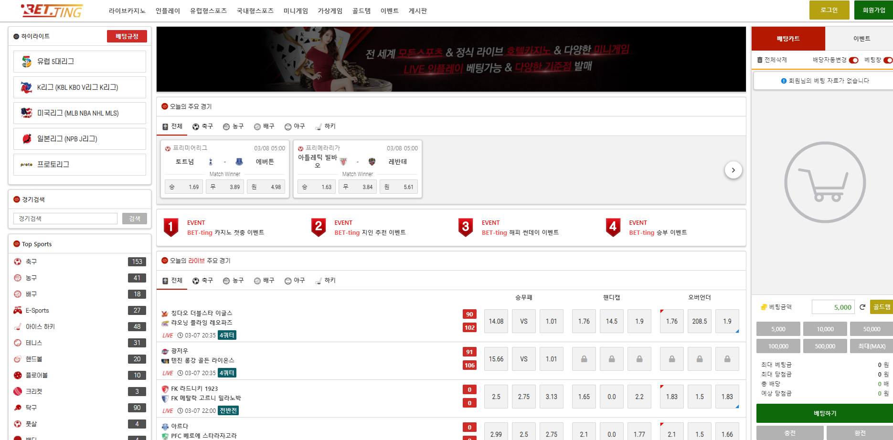Click the K리그 league icon
This screenshot has height=440, width=893.
(x=26, y=87)
